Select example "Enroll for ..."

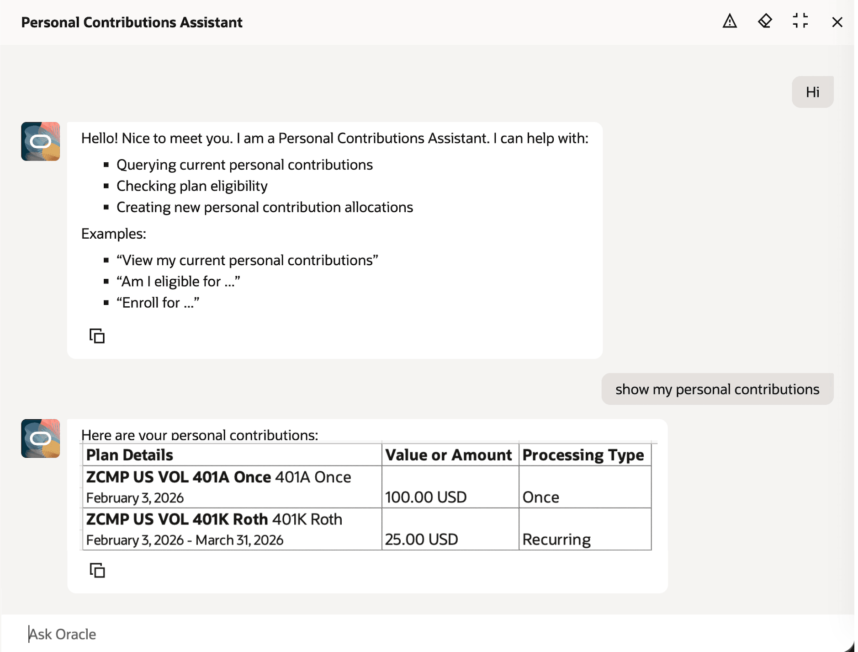pyautogui.click(x=159, y=302)
